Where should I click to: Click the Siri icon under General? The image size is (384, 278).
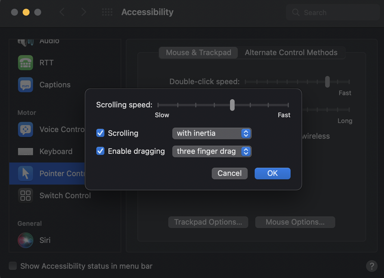click(x=26, y=240)
